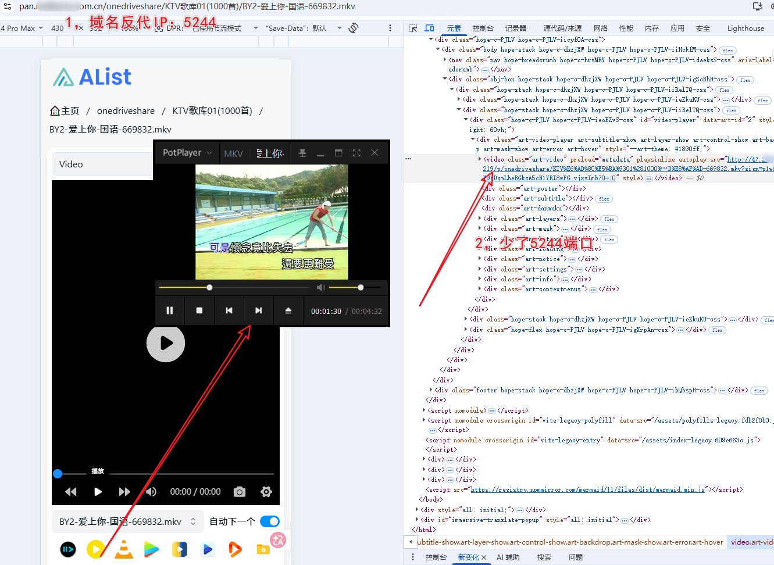Open the registry.npmmirror.com mermaid script link
Viewport: 774px width, 565px height.
[588, 489]
